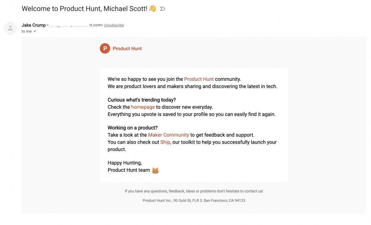Click the "Working on a product?" heading
The image size is (371, 225).
(132, 128)
